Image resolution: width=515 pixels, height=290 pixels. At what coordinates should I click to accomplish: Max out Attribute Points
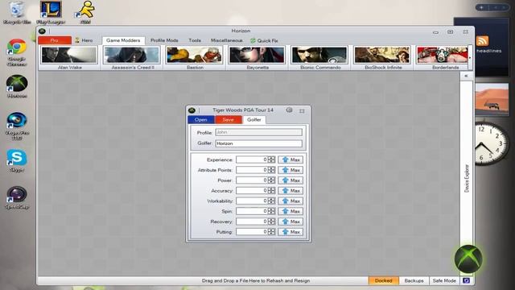[290, 170]
